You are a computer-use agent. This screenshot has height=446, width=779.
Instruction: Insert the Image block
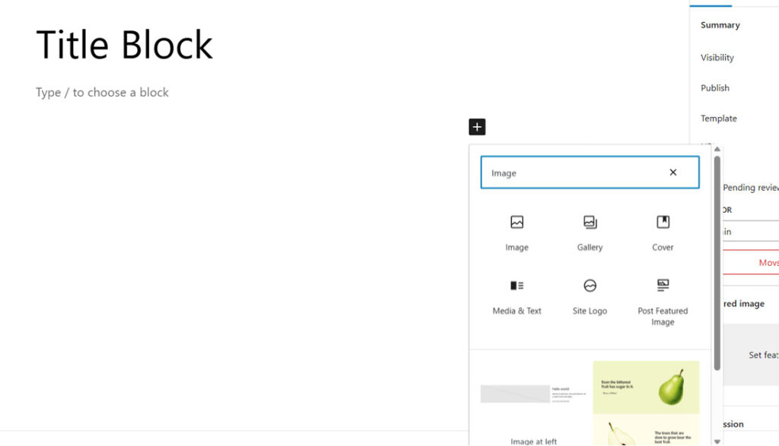tap(517, 233)
